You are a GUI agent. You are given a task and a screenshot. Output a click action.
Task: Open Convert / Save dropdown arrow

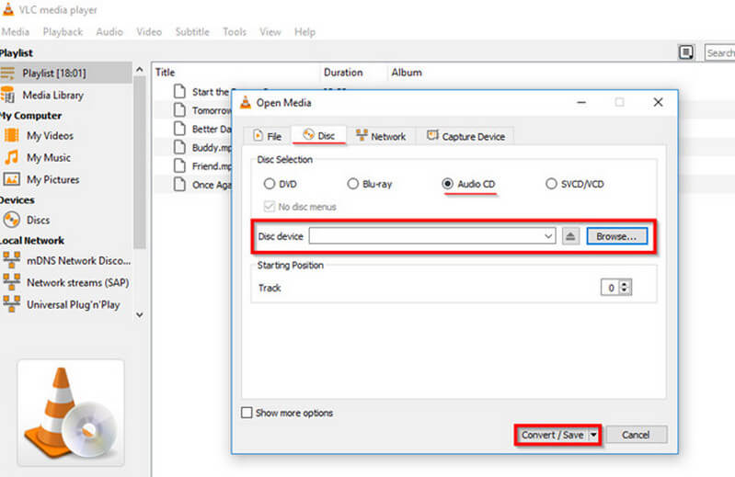tap(594, 435)
